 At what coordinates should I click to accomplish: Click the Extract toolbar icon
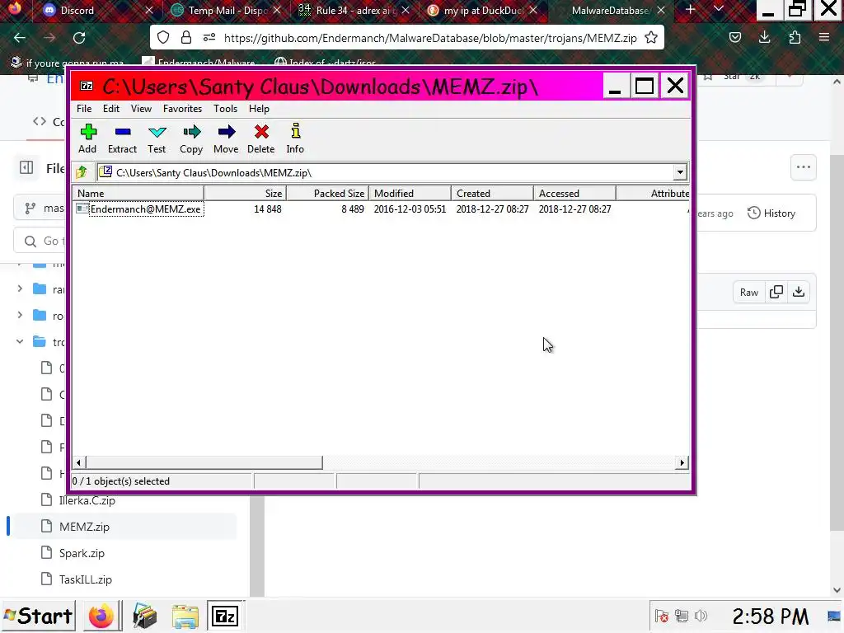tap(122, 138)
